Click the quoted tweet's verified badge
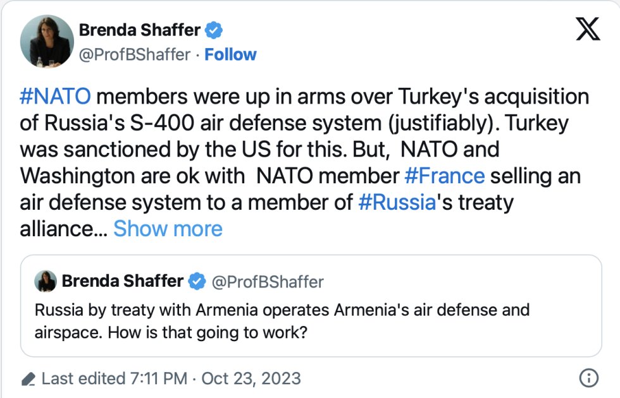 pos(197,282)
